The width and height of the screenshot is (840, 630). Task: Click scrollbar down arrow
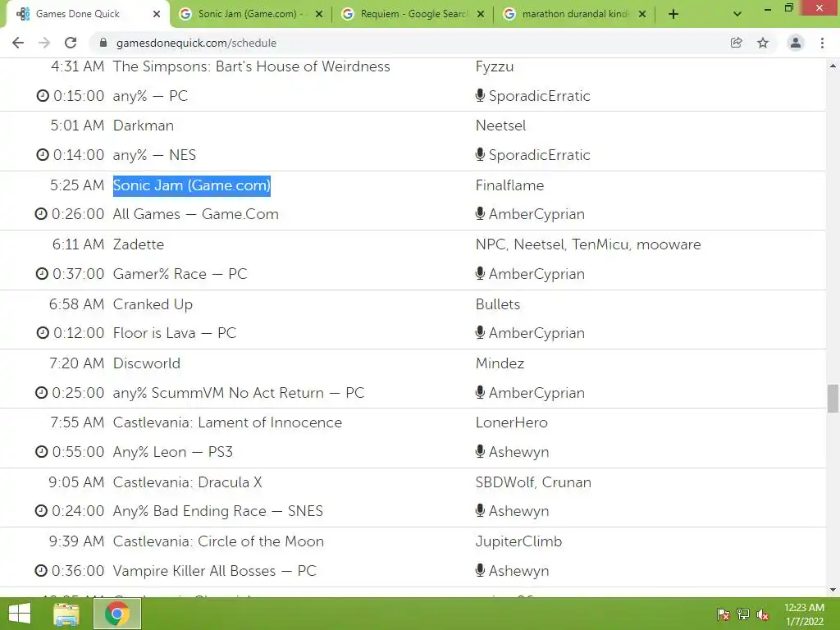click(833, 590)
